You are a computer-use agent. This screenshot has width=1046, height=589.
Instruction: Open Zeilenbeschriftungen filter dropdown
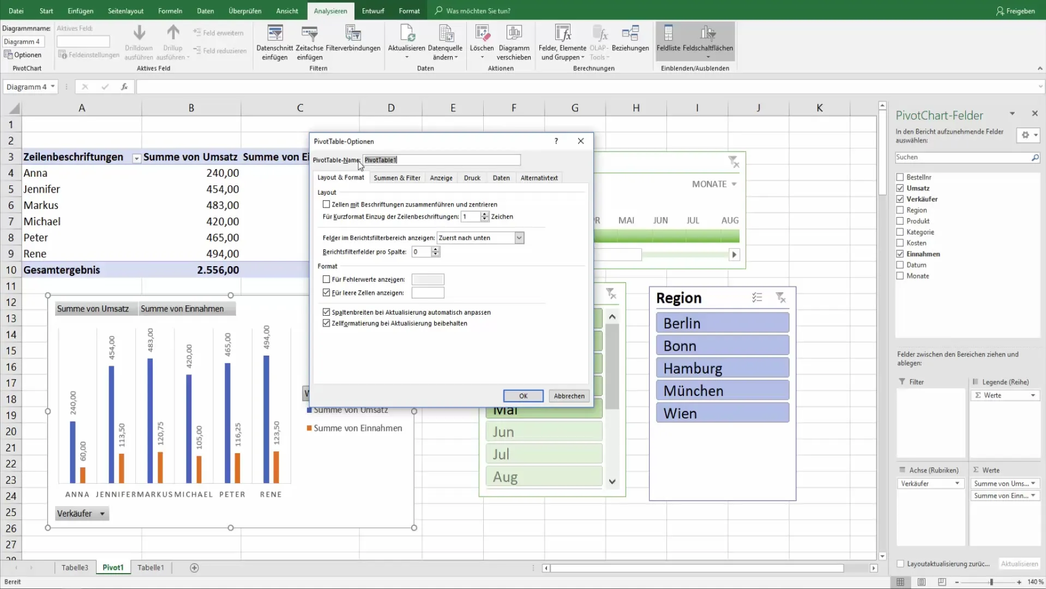click(136, 158)
